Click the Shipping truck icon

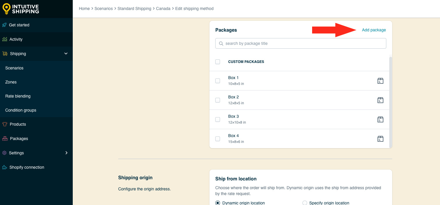(5, 54)
